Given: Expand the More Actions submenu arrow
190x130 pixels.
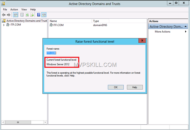Looking at the screenshot, I should click(186, 32).
